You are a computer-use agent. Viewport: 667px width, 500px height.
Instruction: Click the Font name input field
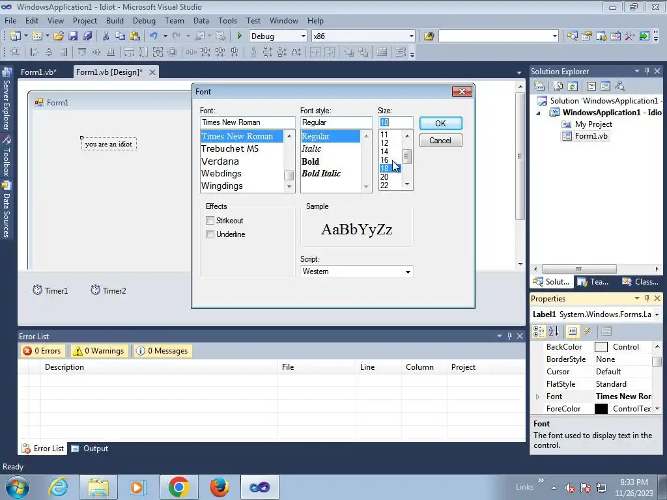tap(248, 122)
